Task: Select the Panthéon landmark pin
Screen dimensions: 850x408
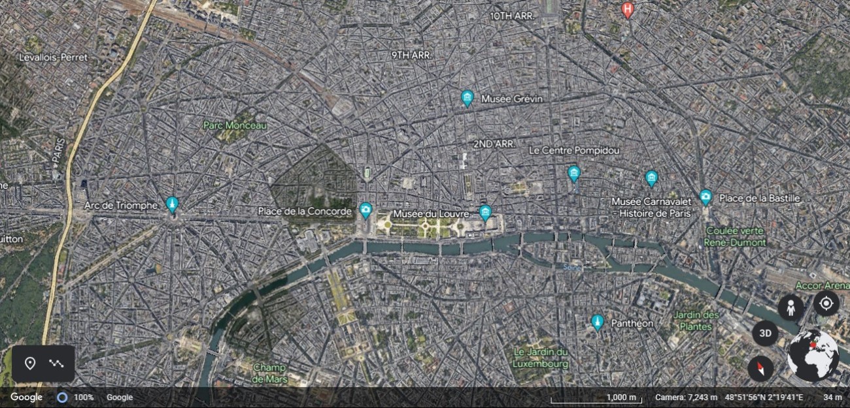Action: 597,322
